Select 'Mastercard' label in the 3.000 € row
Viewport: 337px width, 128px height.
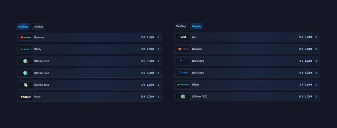(x=197, y=49)
